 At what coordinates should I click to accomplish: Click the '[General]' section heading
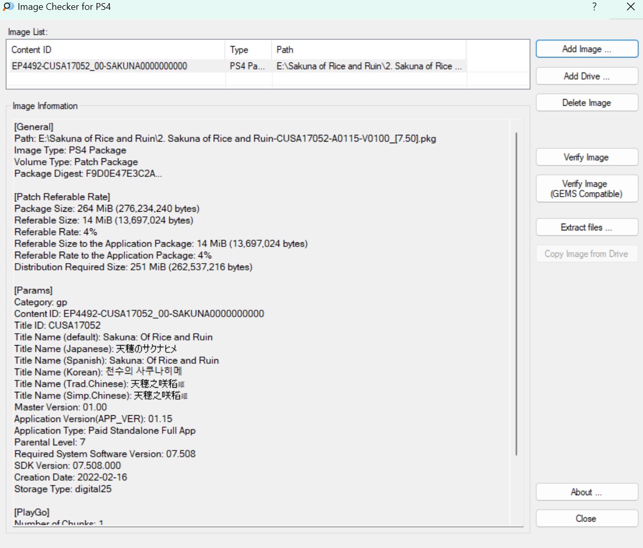point(34,127)
